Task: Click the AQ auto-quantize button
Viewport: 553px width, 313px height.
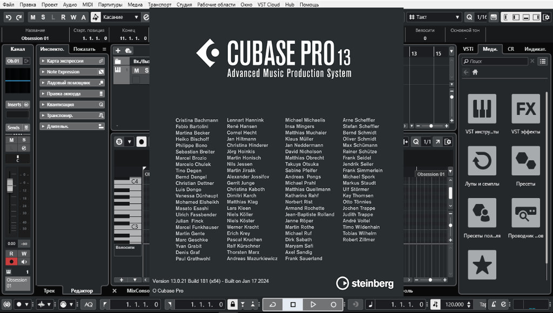Action: click(89, 304)
